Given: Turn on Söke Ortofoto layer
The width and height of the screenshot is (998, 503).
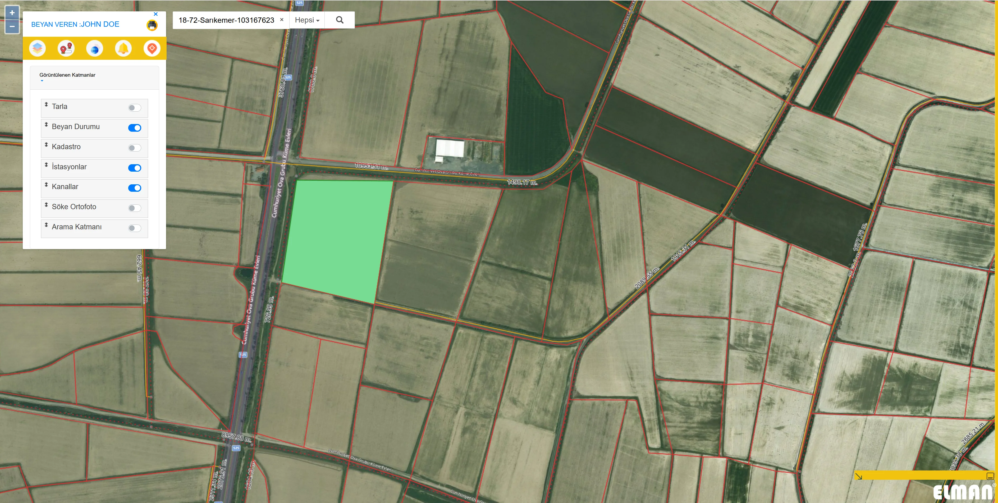Looking at the screenshot, I should pyautogui.click(x=134, y=208).
